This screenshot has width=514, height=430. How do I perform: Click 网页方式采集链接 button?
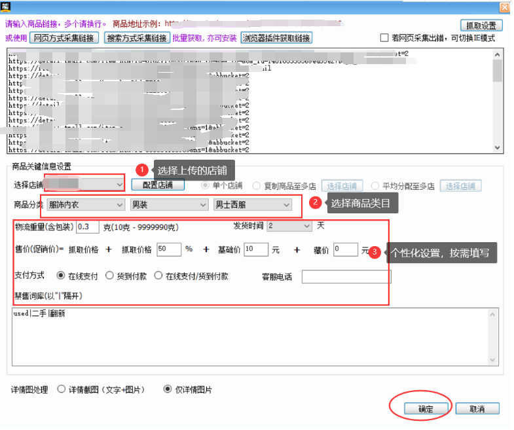[64, 38]
